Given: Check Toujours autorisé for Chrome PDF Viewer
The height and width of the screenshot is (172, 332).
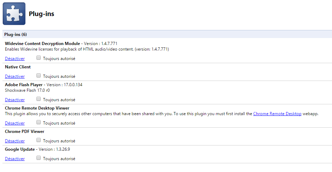Looking at the screenshot, I should (39, 140).
